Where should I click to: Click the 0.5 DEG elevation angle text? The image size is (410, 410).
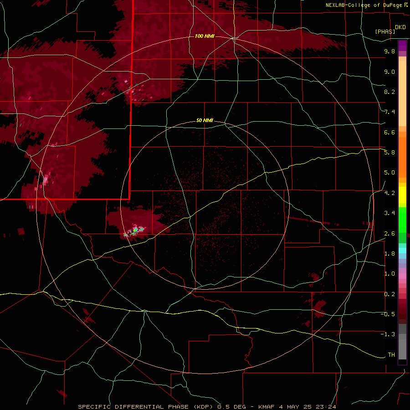click(x=232, y=407)
